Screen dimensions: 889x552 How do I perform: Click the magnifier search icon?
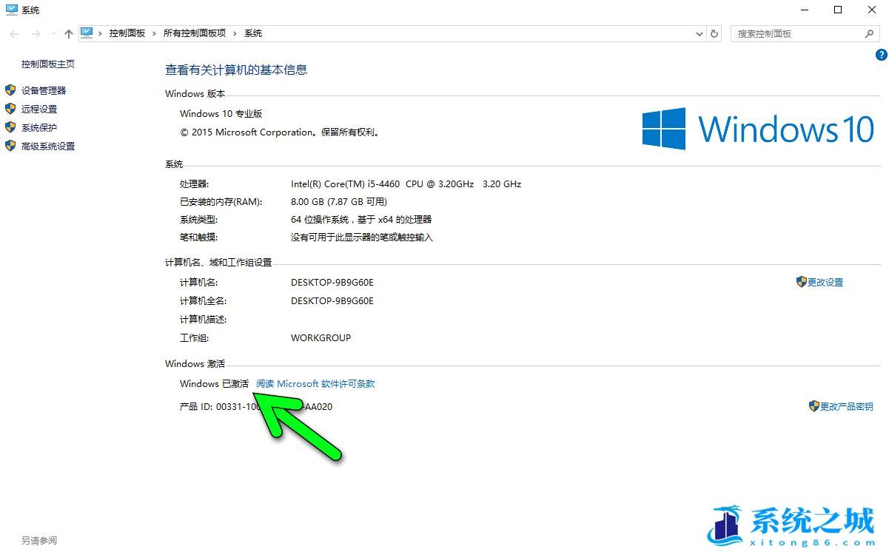click(870, 34)
